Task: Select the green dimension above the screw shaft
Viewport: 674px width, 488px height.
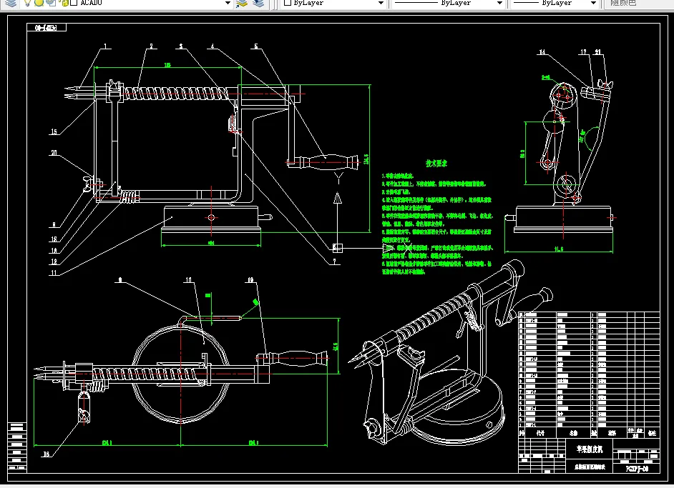Action: 167,65
